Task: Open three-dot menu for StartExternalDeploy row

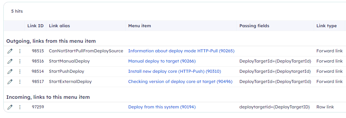Action: click(x=20, y=82)
